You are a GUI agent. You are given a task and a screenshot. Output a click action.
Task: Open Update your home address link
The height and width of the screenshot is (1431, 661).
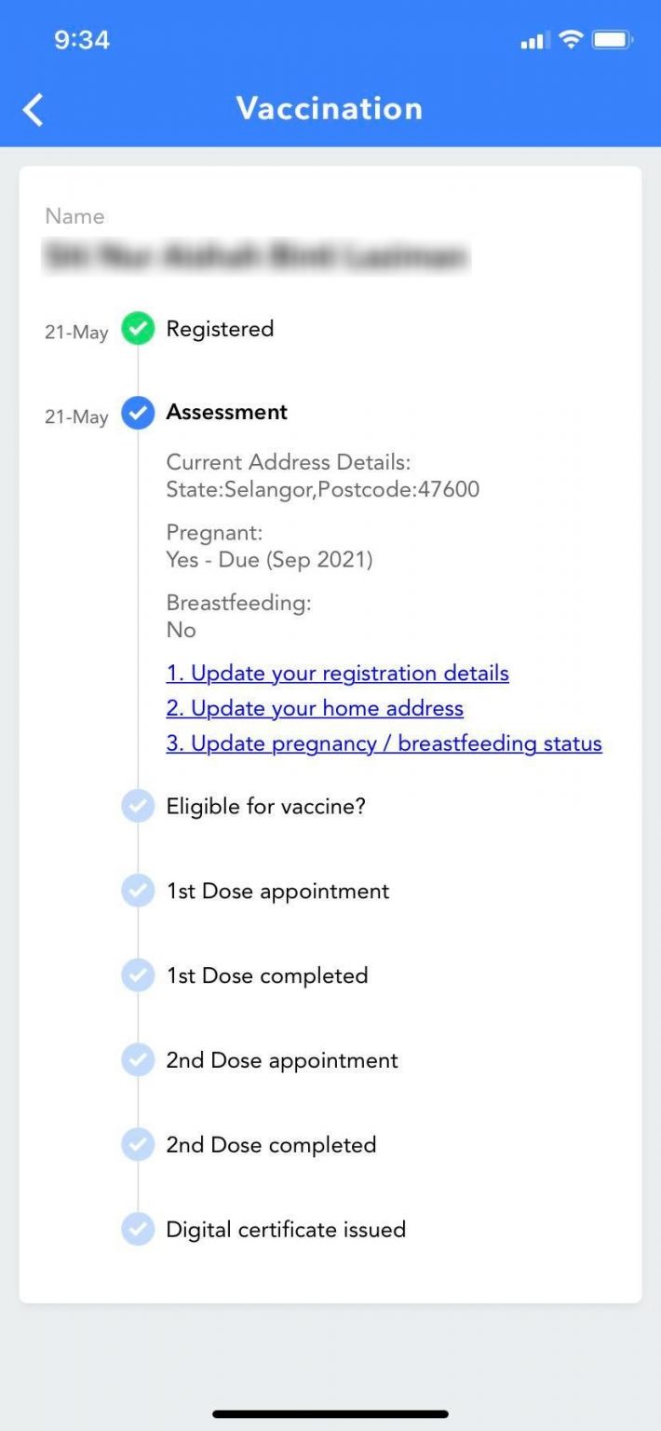coord(315,709)
